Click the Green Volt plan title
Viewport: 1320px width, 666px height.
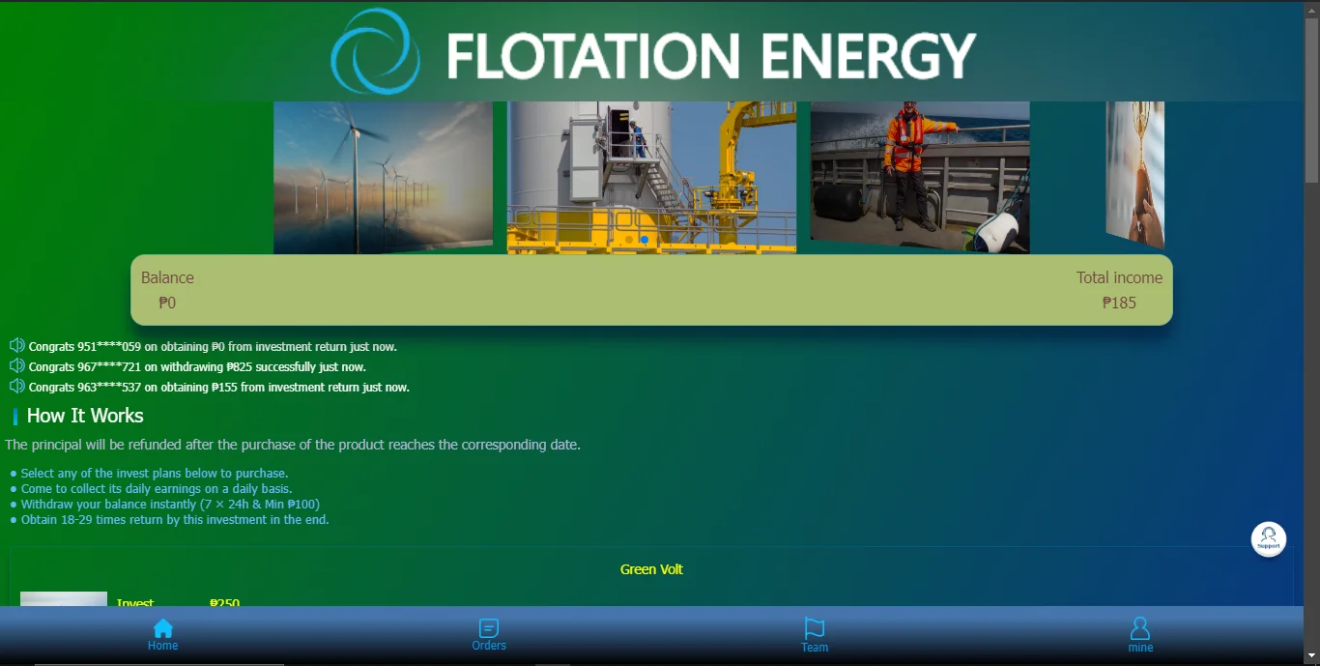coord(651,569)
